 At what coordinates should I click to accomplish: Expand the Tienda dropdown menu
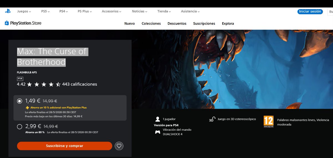(x=164, y=11)
